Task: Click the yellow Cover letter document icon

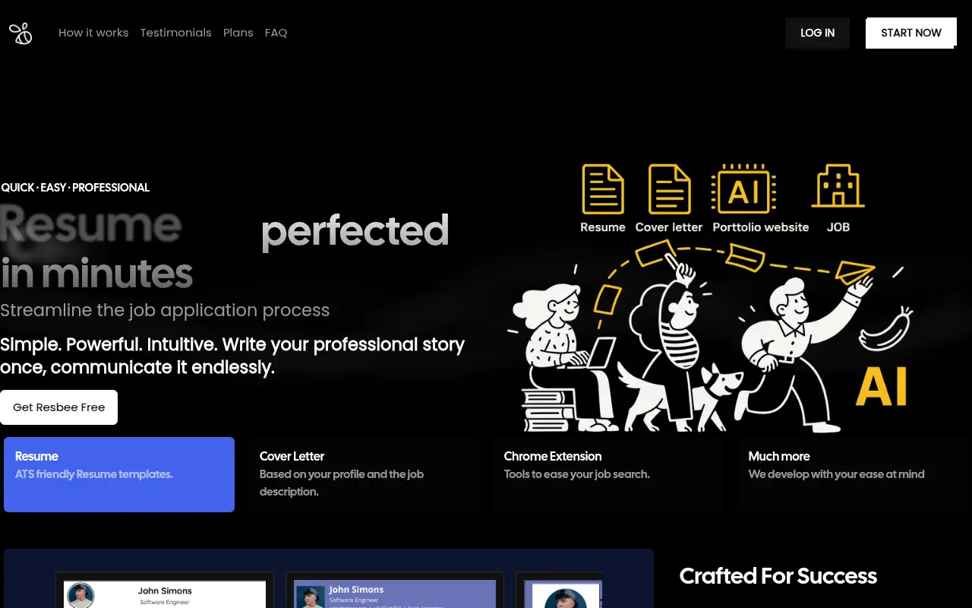Action: point(669,188)
